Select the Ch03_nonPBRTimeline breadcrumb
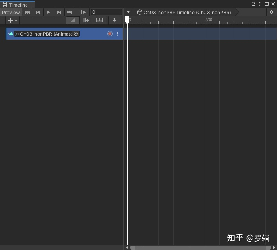 pyautogui.click(x=184, y=13)
